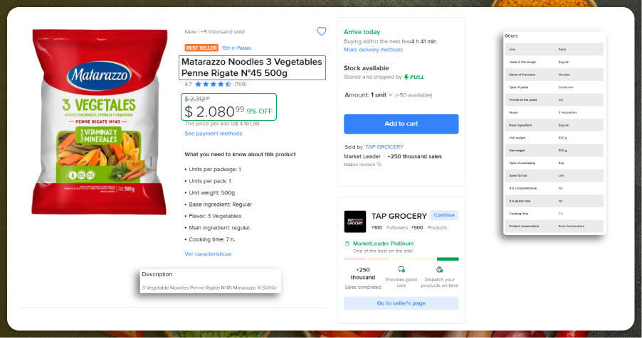Image resolution: width=642 pixels, height=338 pixels.
Task: Click the heart favorite icon
Action: click(x=321, y=31)
